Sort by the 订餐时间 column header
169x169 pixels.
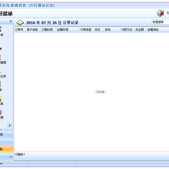click(48, 30)
